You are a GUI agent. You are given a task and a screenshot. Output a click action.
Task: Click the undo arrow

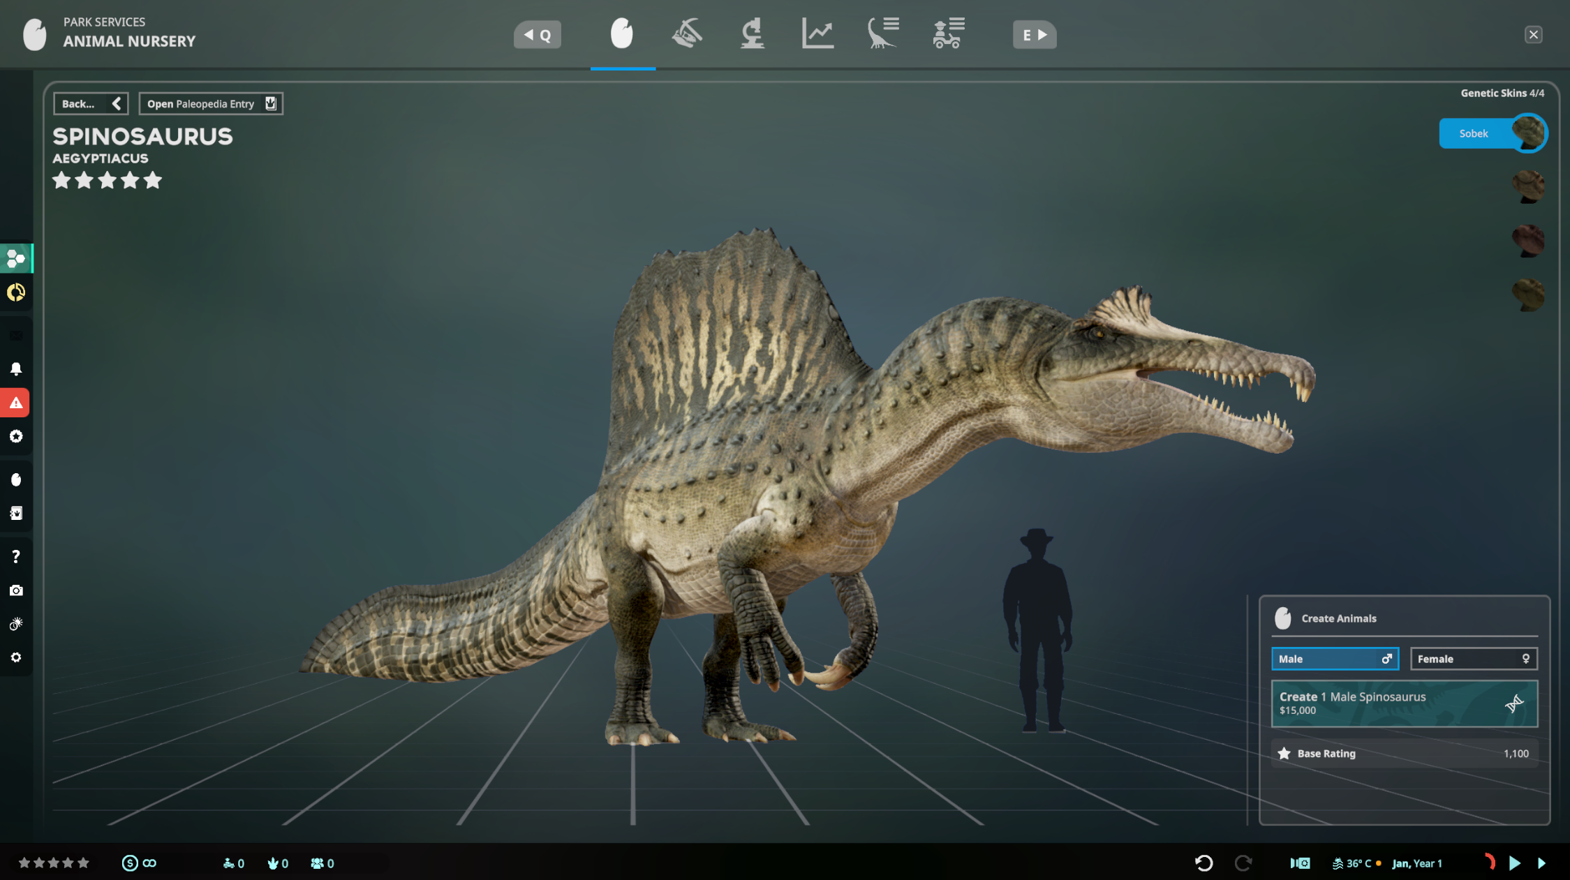pos(1204,863)
